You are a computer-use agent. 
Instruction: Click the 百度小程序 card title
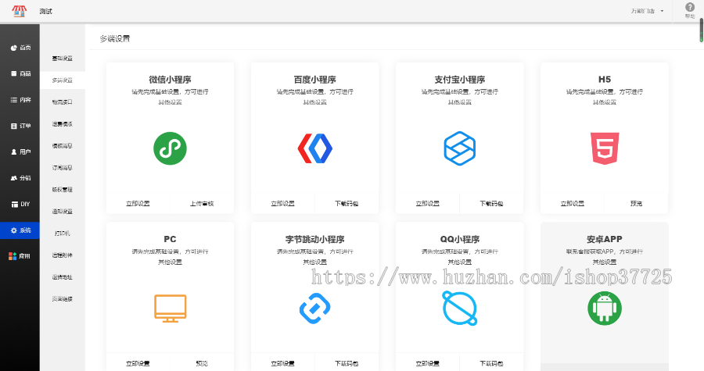pos(314,80)
